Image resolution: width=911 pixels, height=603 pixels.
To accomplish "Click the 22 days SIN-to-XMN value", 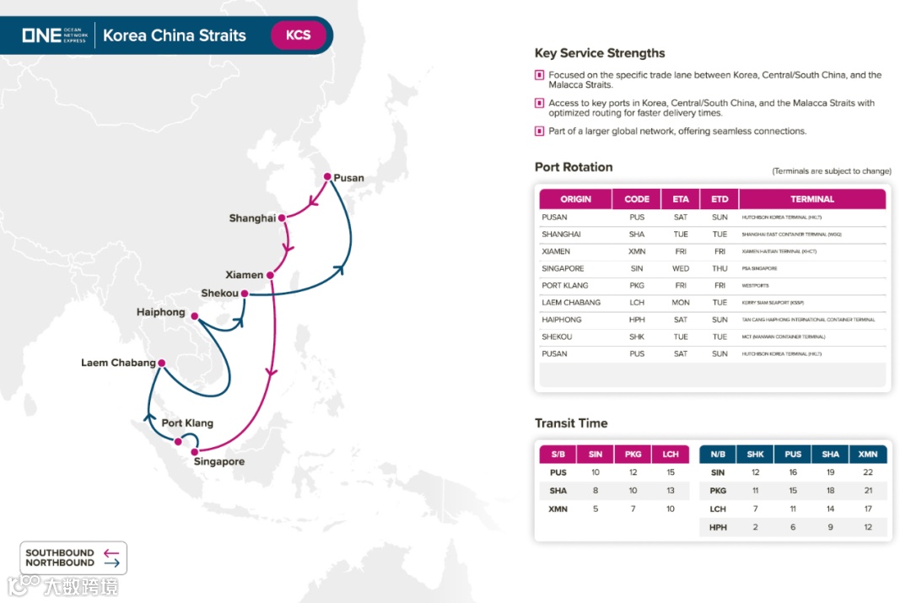I will click(x=868, y=472).
